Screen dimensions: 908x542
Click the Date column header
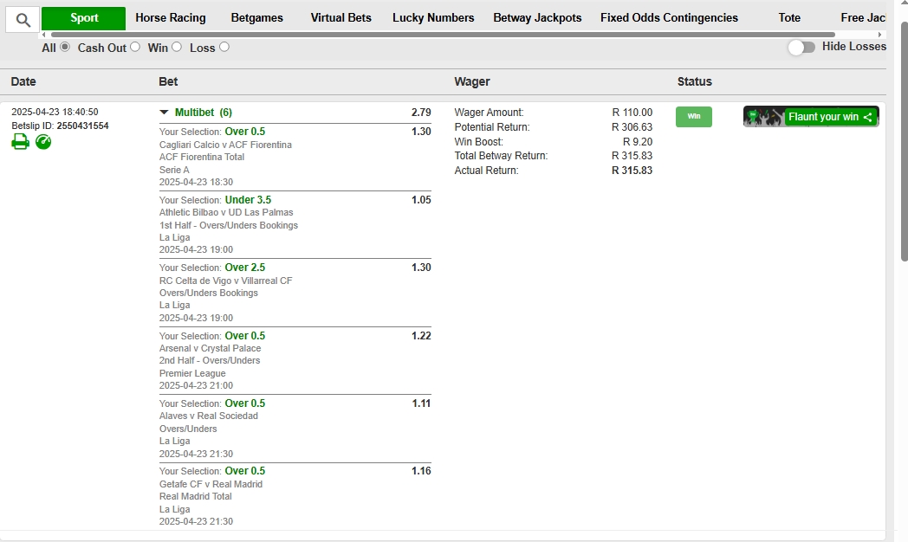(23, 81)
